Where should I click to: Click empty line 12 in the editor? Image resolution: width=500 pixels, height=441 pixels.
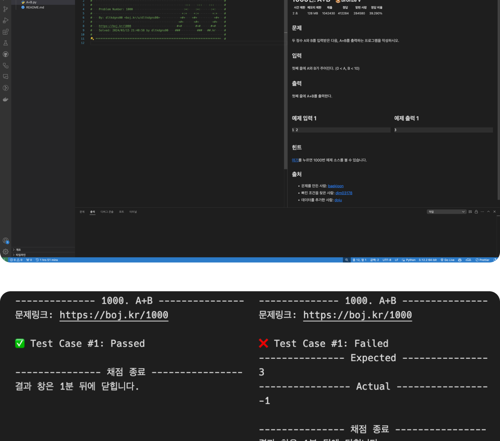[x=187, y=43]
